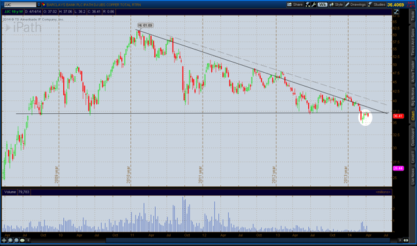Click the scroll left arrow in the bottom bar

pos(28,240)
